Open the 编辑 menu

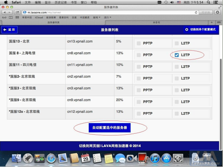pos(38,2)
